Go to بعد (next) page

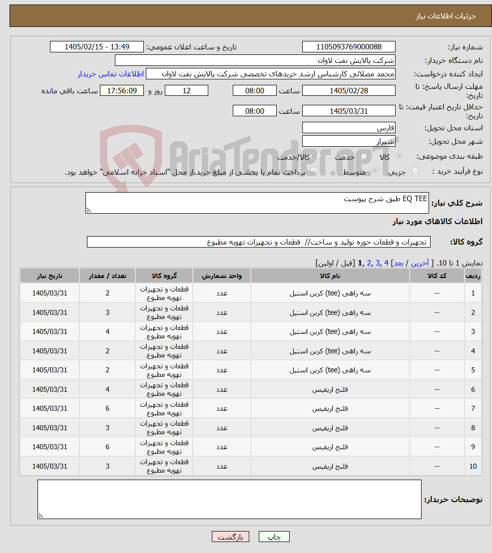click(399, 263)
